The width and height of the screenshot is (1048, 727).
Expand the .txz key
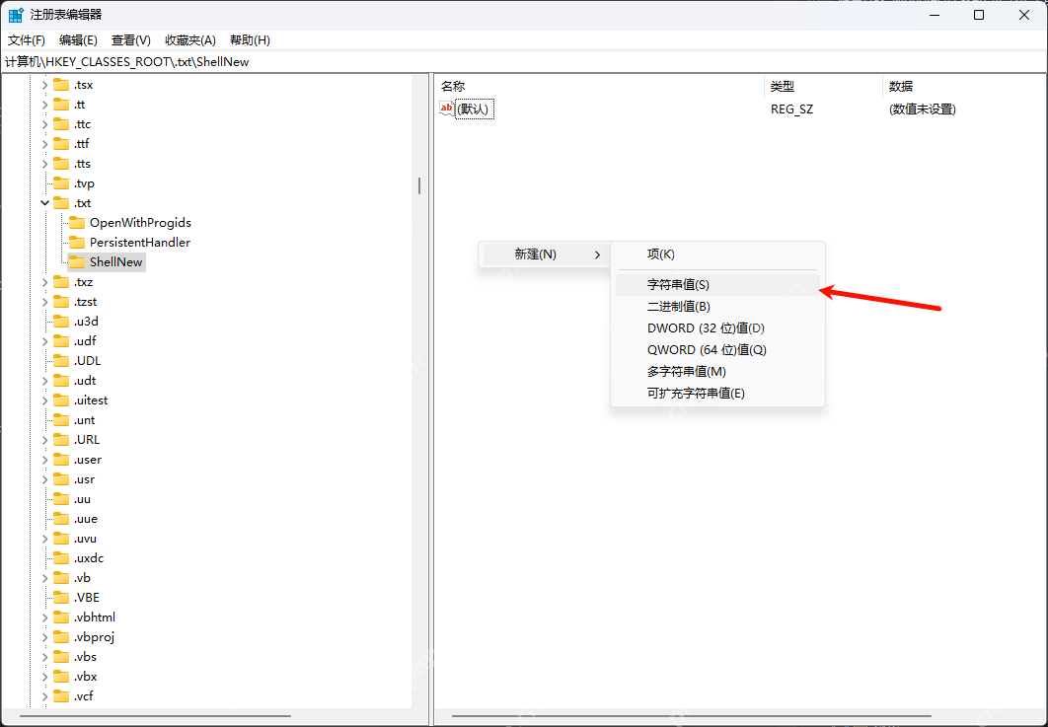point(44,282)
